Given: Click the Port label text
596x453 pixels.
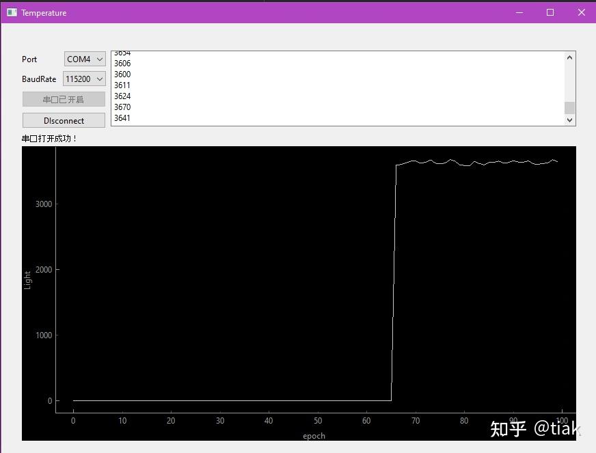Looking at the screenshot, I should tap(29, 59).
